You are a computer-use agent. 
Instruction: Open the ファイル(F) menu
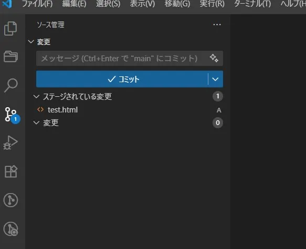click(37, 4)
